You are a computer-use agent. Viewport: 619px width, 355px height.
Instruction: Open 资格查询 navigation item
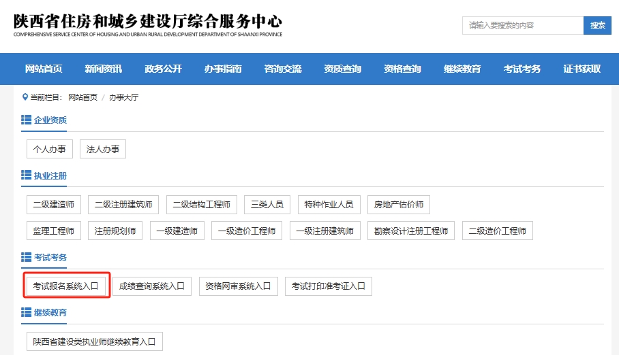[403, 69]
